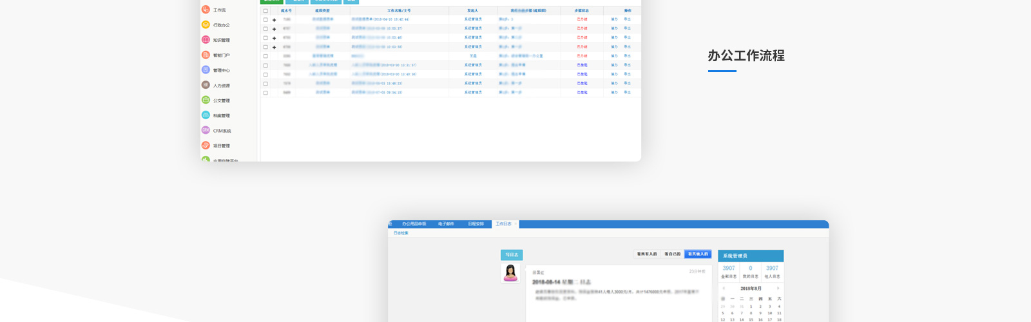Switch to the 电子邮件 tab
The height and width of the screenshot is (322, 1031).
(446, 224)
